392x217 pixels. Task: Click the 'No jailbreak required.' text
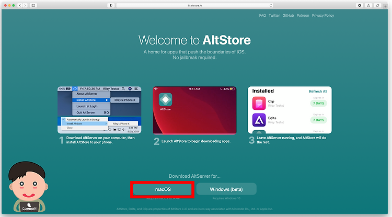[194, 58]
